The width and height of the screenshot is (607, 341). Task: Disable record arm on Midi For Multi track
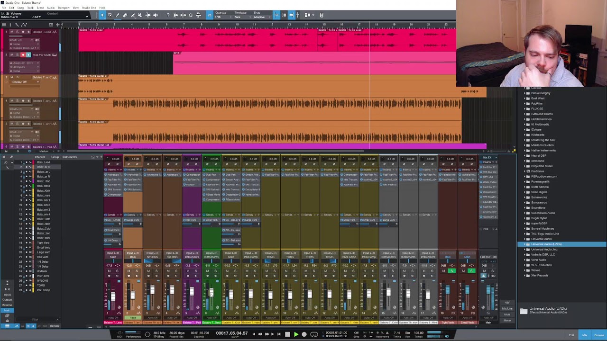coord(23,55)
